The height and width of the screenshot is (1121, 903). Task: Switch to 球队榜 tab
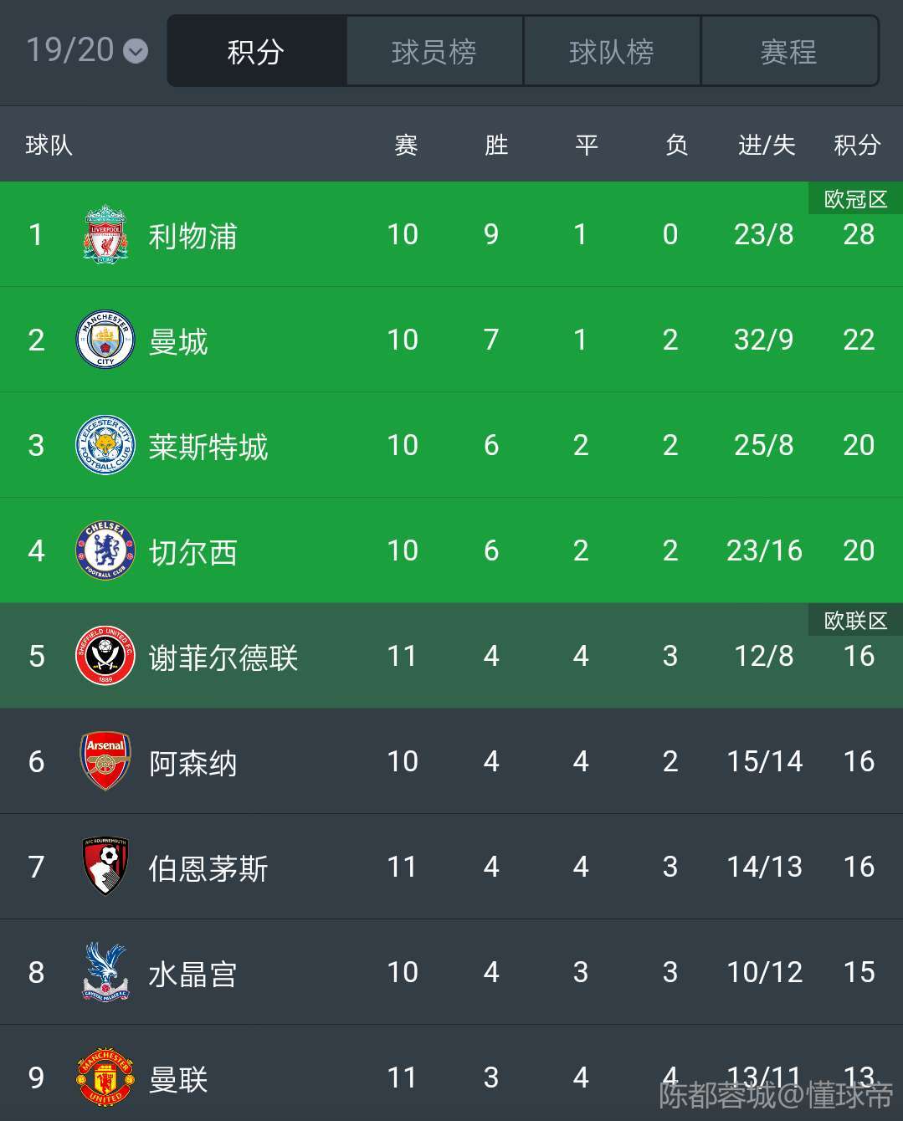click(612, 52)
